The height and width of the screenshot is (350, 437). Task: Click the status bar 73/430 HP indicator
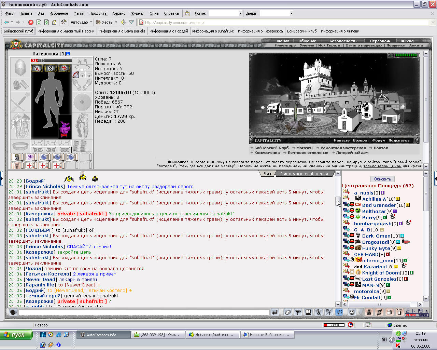coord(334,325)
